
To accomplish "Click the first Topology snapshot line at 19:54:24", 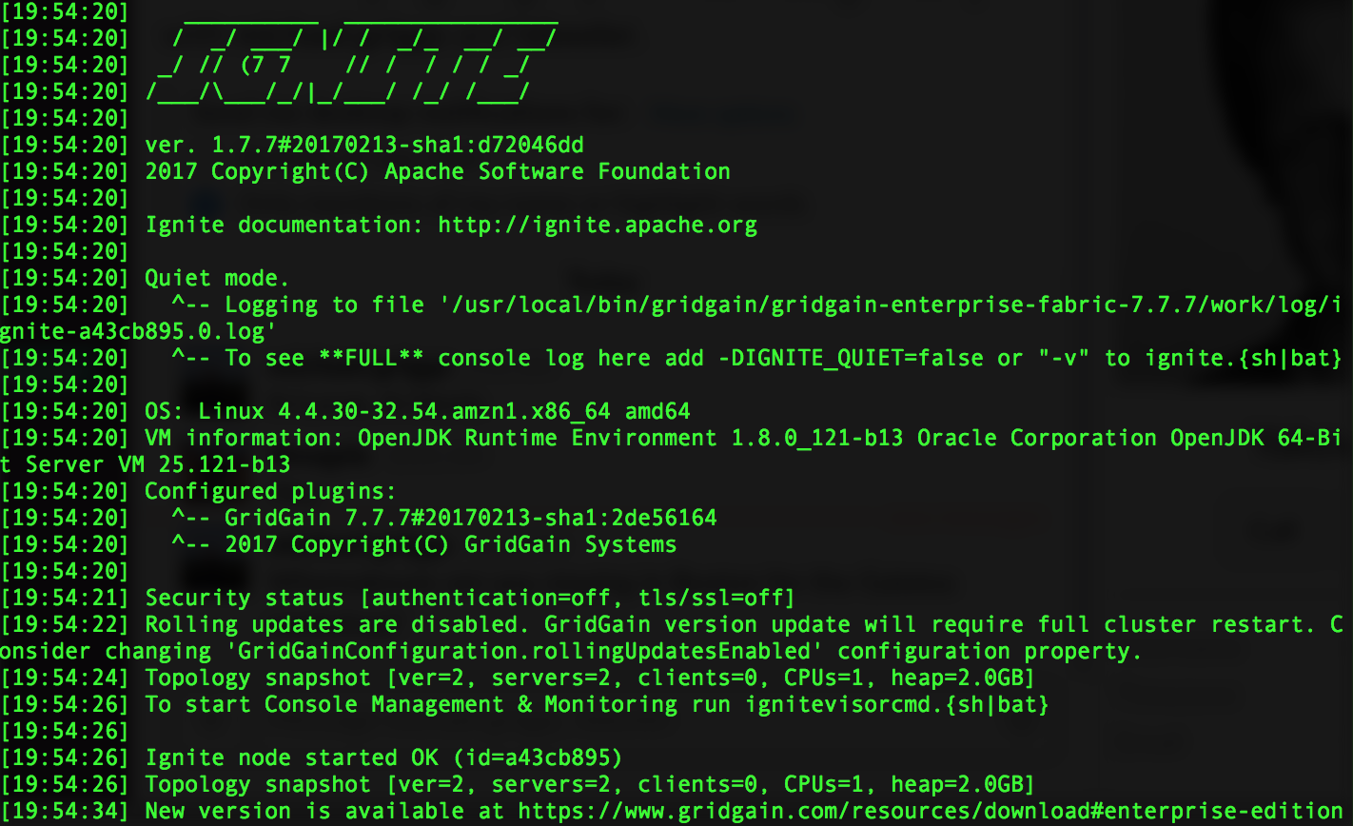I will pyautogui.click(x=590, y=678).
